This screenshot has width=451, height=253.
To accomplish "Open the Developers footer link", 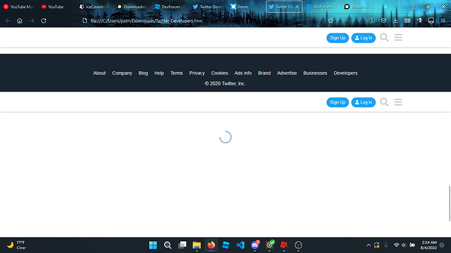I will (346, 73).
